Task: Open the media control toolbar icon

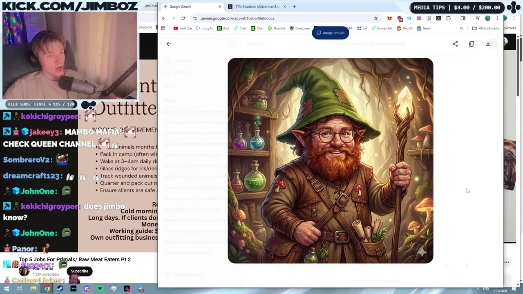Action: coord(478,18)
